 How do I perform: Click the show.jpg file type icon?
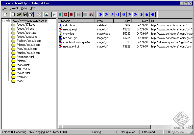(61, 33)
